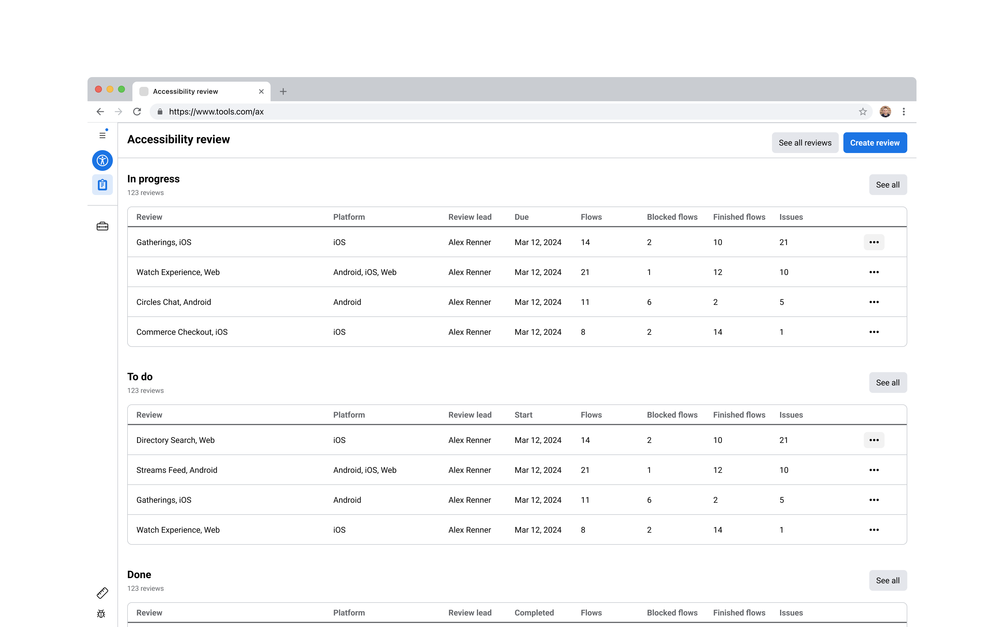Click the In progress section heading
Viewport: 1004px width, 627px height.
point(153,179)
